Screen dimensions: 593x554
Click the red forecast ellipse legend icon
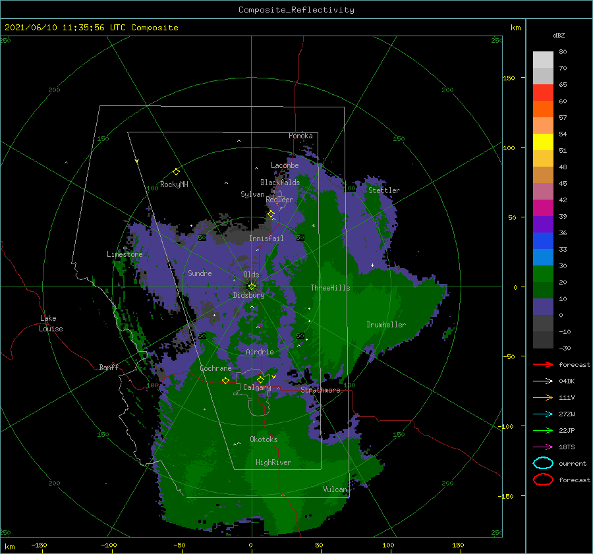[x=543, y=480]
